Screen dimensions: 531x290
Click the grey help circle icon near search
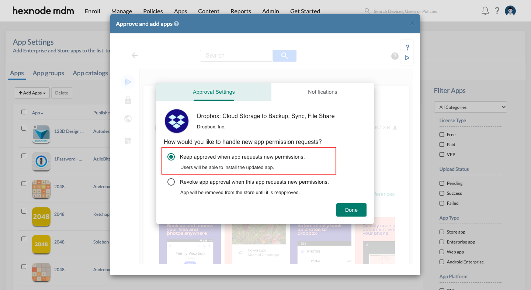coord(395,56)
